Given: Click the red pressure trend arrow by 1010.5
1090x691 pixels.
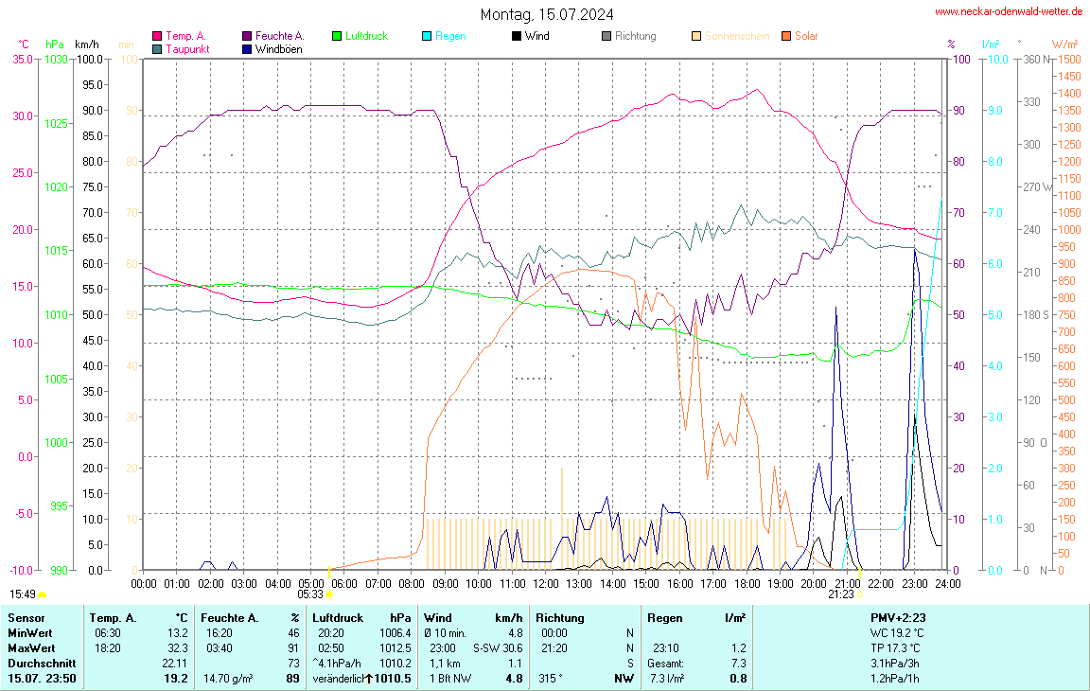Looking at the screenshot, I should tap(369, 679).
